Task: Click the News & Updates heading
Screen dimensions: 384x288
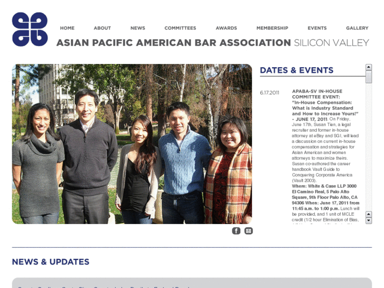Action: 51,262
